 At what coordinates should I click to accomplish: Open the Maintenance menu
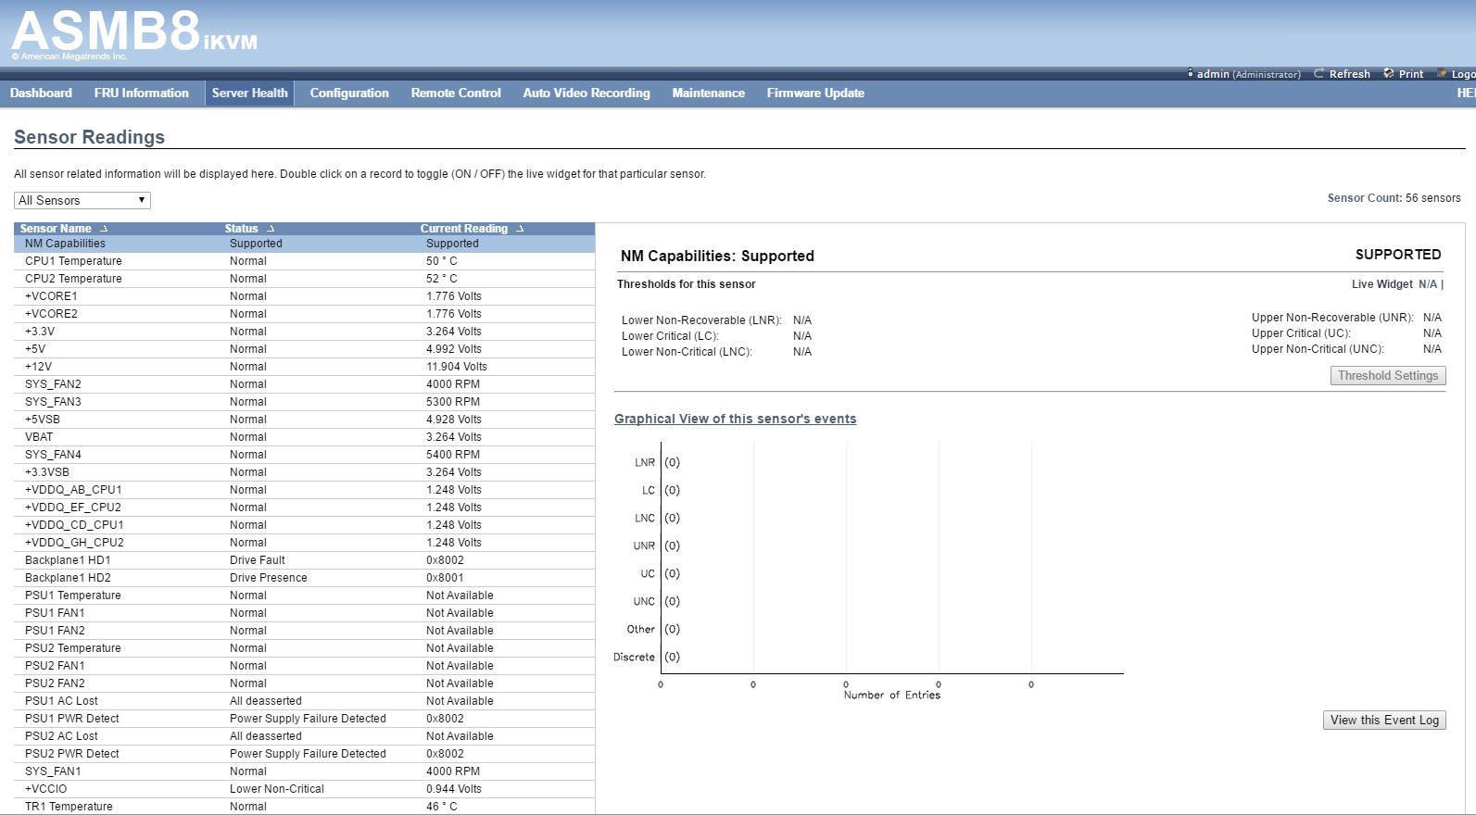pos(708,93)
